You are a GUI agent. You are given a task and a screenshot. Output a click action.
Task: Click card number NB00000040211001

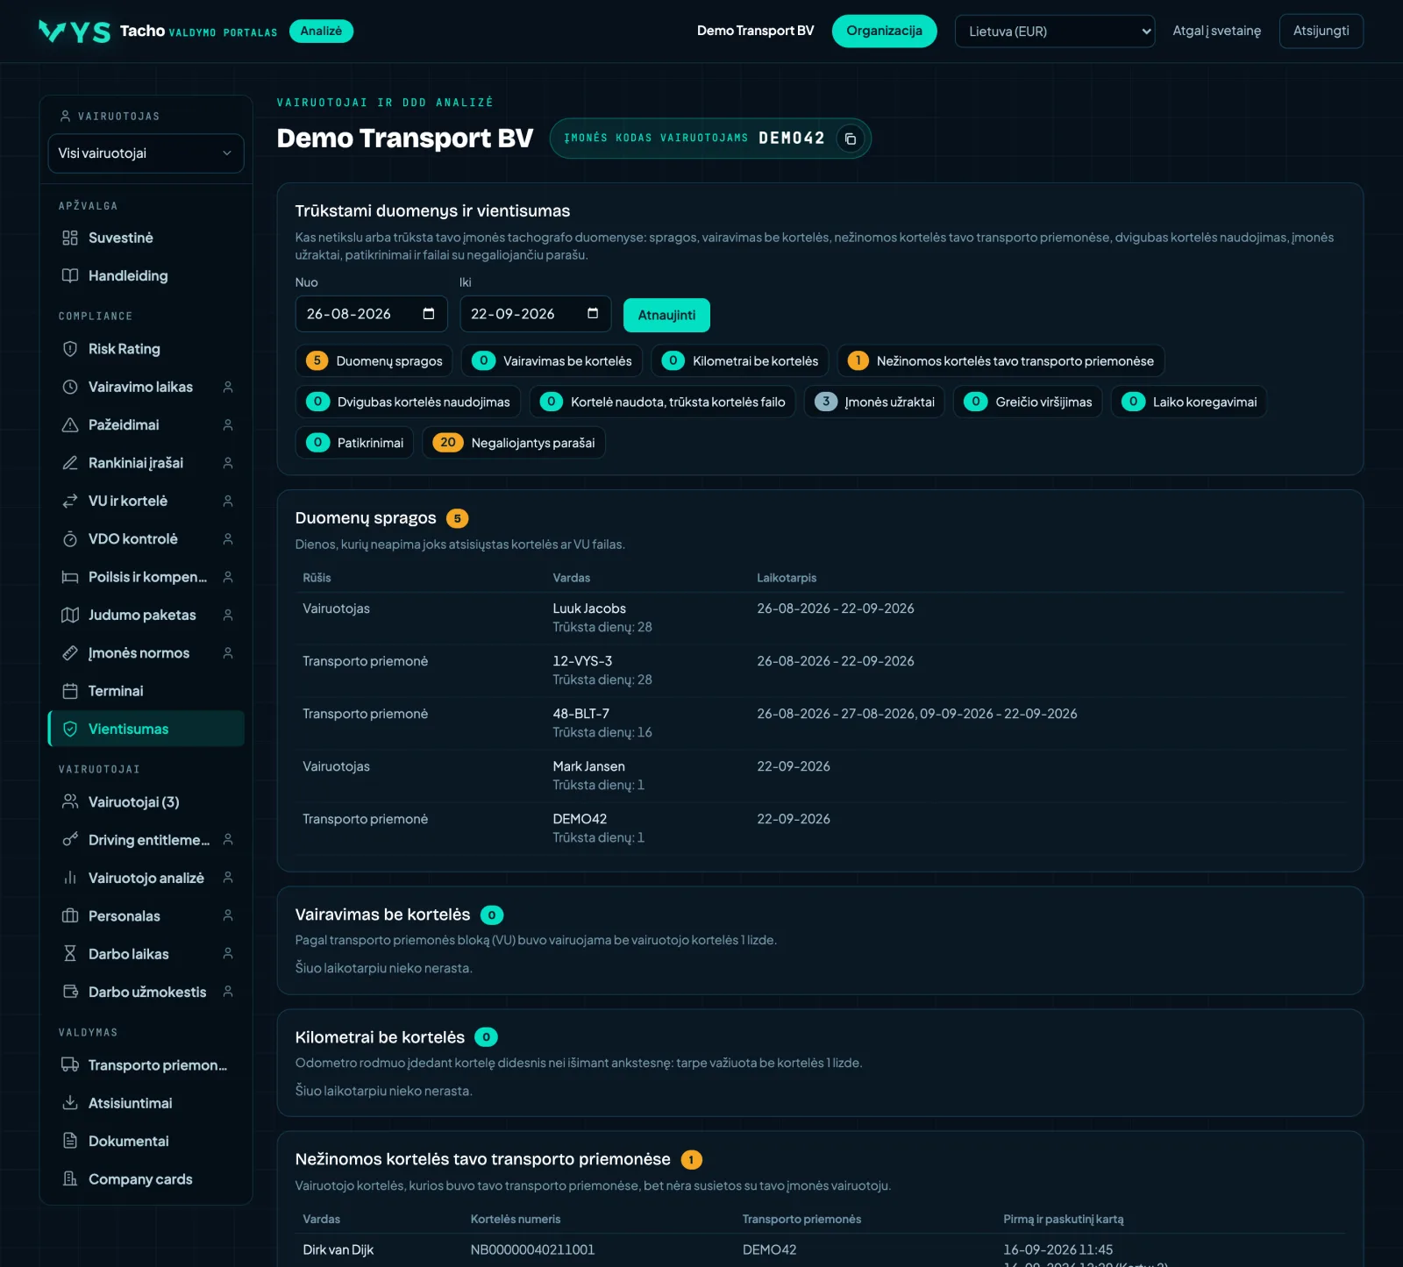(x=532, y=1249)
